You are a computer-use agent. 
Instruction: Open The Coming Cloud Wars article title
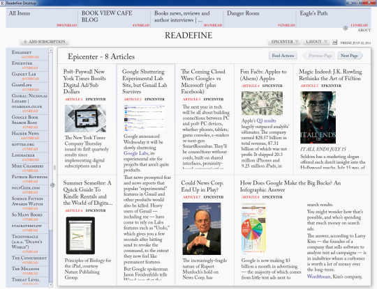click(x=203, y=81)
